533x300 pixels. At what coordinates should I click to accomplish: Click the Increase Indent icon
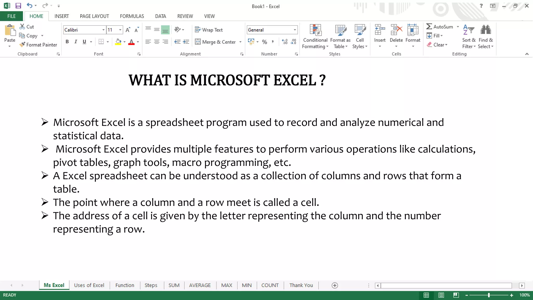186,42
